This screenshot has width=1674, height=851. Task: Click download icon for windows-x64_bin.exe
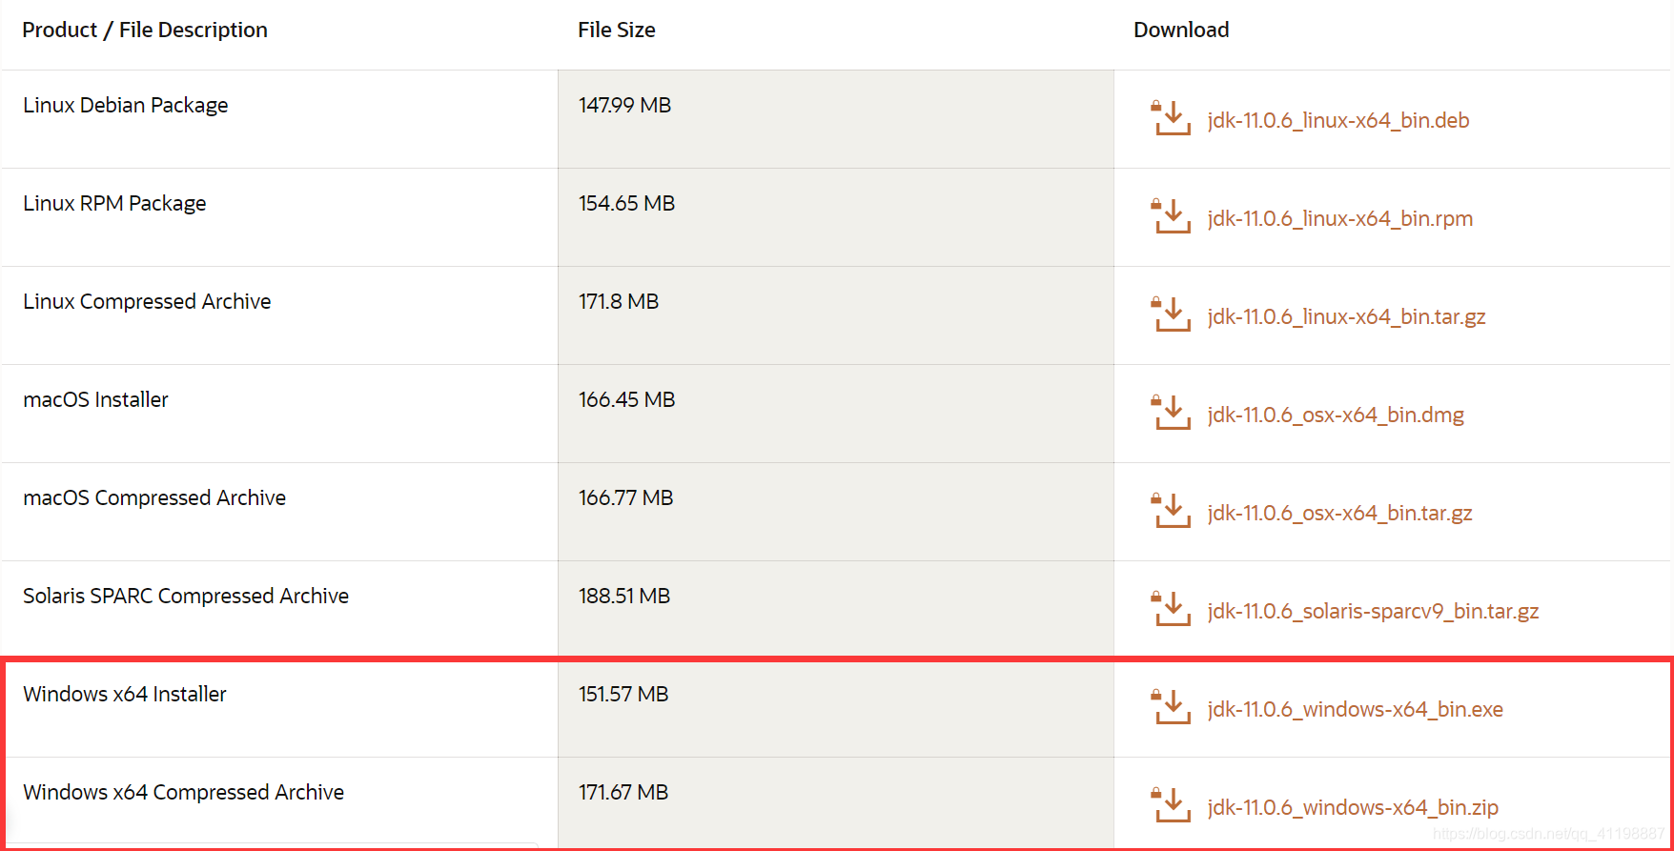point(1171,708)
